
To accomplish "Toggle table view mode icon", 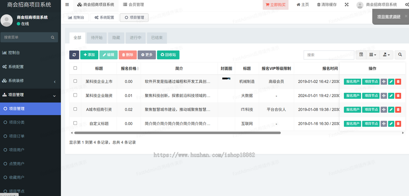I will [361, 55].
